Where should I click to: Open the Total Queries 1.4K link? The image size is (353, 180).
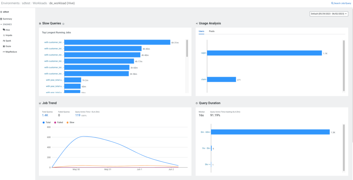[45, 115]
